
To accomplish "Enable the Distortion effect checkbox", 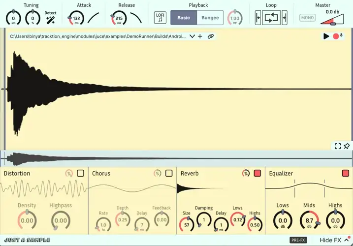I will [81, 173].
